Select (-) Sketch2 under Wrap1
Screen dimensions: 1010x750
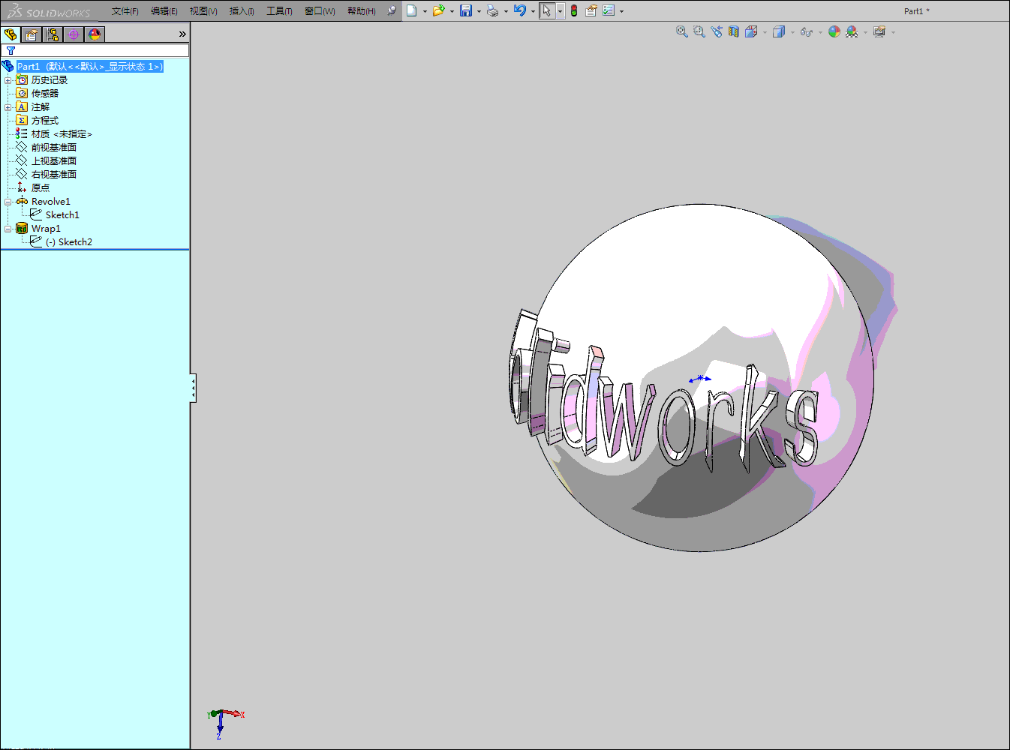click(69, 242)
